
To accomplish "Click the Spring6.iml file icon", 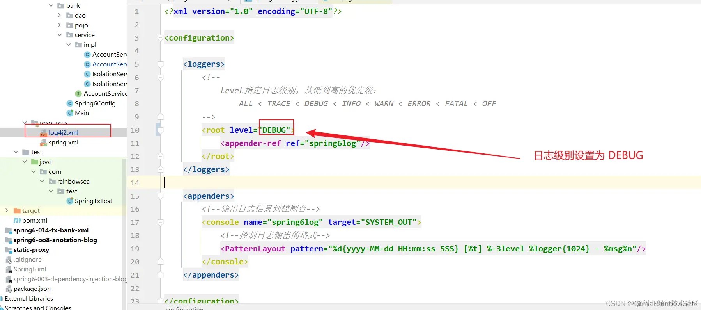I will [9, 269].
